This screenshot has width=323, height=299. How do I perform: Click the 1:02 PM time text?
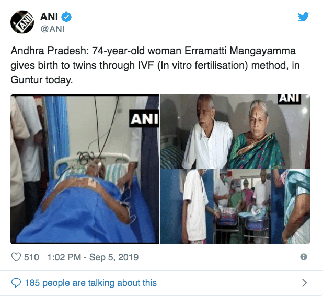[64, 257]
